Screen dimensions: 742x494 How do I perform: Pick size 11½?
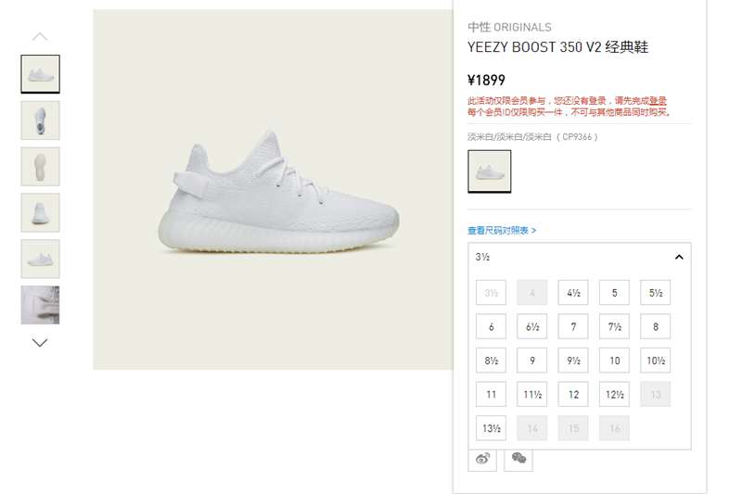[531, 394]
